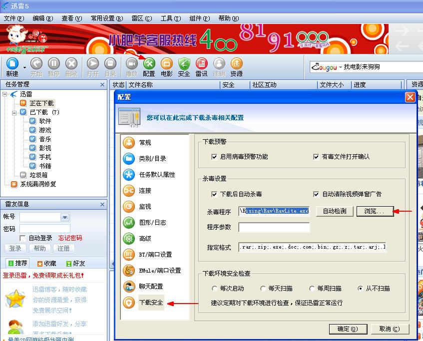Toggle 有毒文件打开确认 checkbox
The height and width of the screenshot is (341, 423).
(316, 157)
